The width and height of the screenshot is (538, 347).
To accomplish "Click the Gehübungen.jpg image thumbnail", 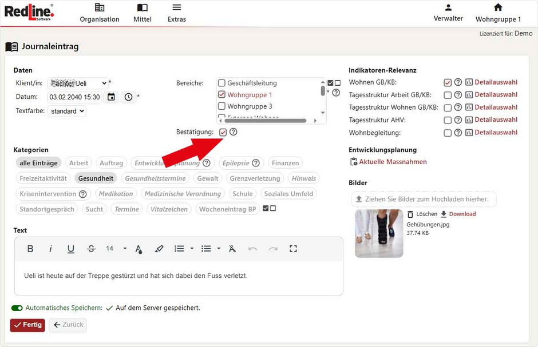I will 379,233.
